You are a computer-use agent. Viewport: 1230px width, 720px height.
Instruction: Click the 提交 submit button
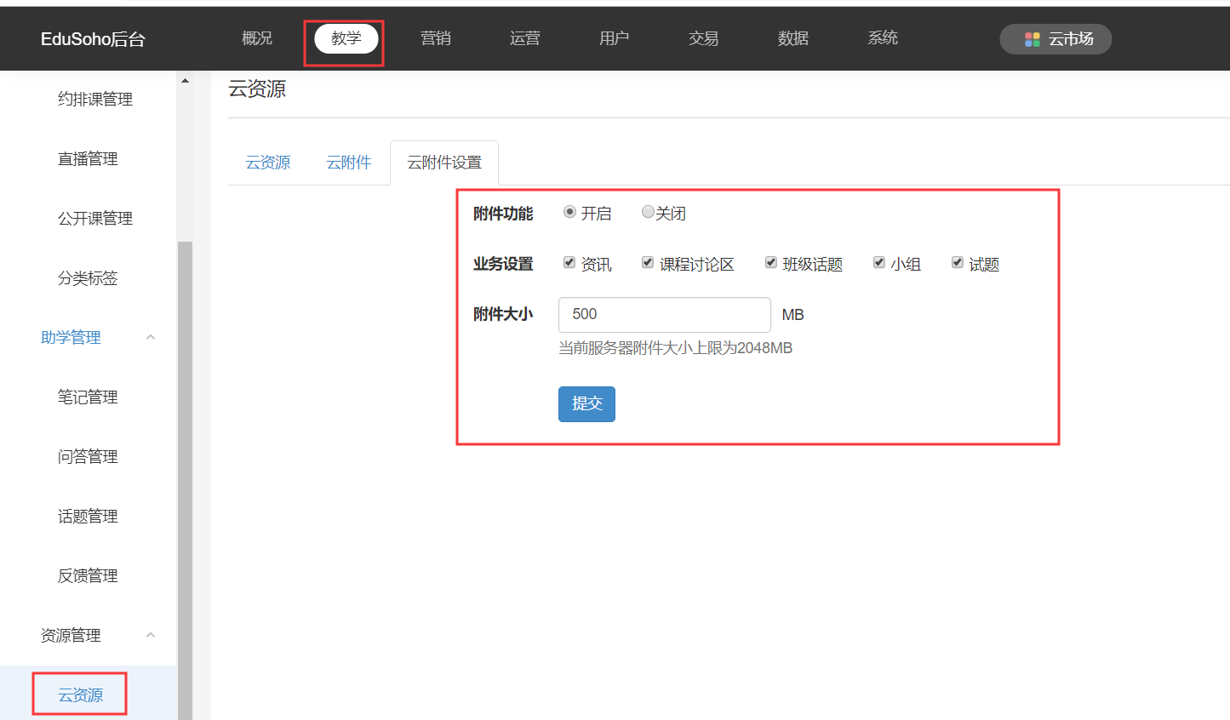pos(586,404)
